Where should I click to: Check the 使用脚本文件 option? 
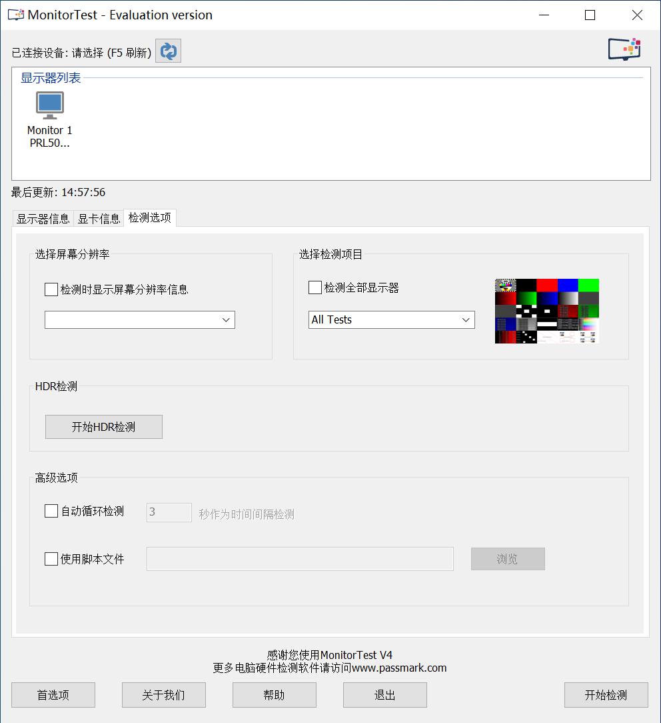[x=51, y=559]
